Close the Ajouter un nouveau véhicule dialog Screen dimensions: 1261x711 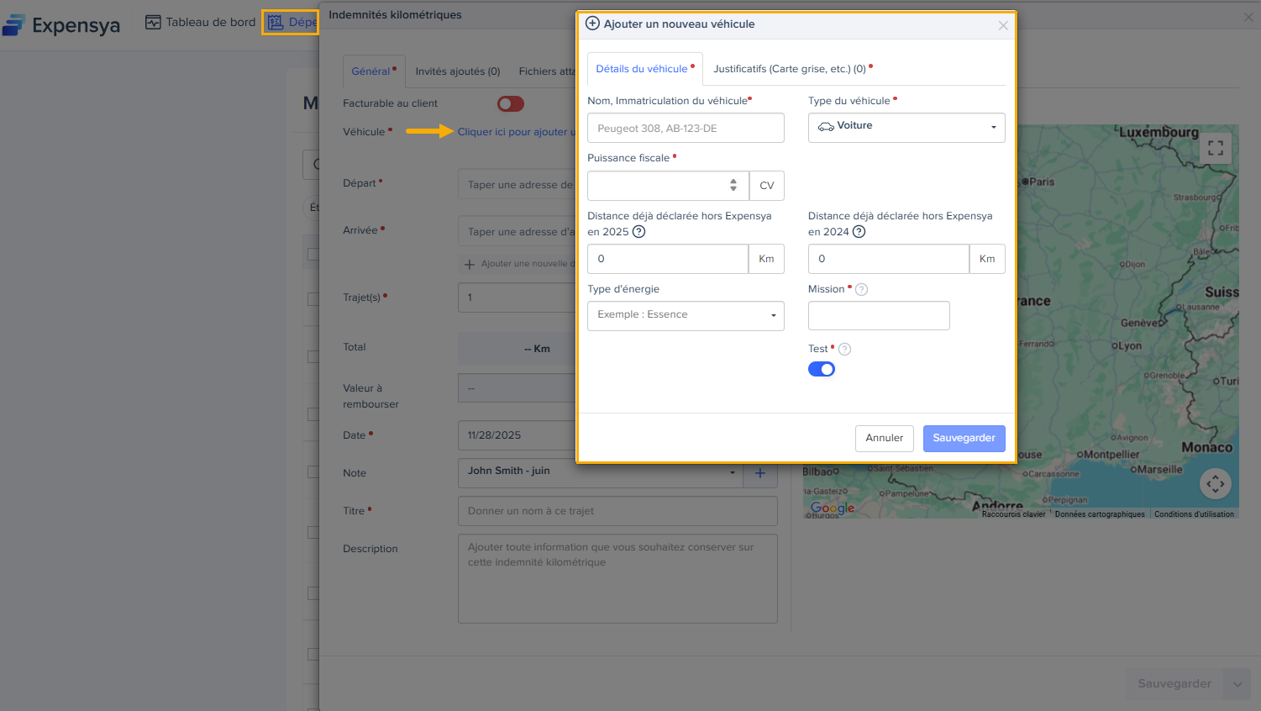[1003, 25]
